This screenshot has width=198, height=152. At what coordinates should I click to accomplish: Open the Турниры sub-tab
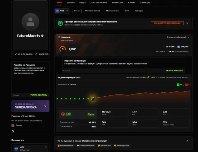tap(139, 11)
